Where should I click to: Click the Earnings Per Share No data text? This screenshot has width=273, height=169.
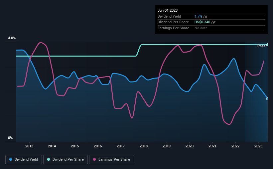click(x=201, y=28)
